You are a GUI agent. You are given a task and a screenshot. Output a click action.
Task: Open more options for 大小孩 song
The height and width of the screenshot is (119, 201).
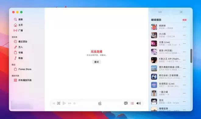point(184,35)
